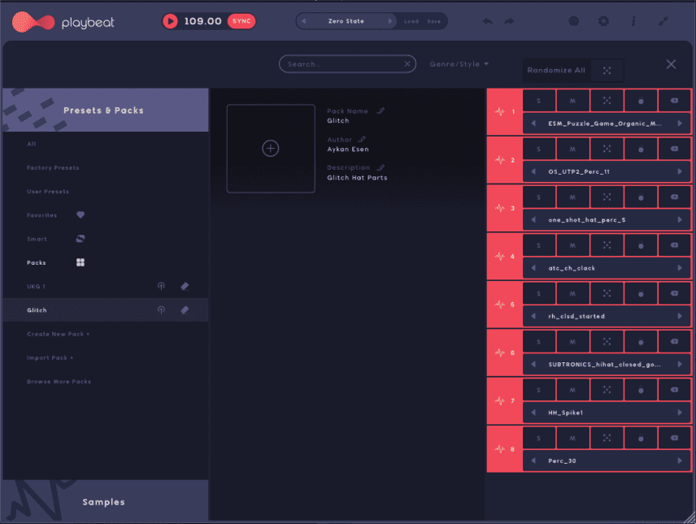Select previous sample for atc_ch_clack
Screen dimensions: 696x524
coord(533,267)
